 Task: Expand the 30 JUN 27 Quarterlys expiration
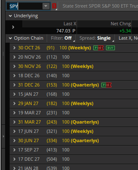click(x=14, y=141)
